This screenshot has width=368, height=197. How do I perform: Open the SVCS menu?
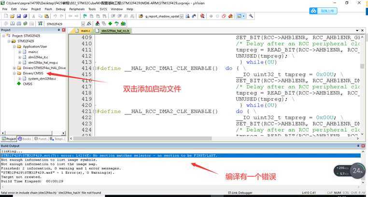click(103, 9)
